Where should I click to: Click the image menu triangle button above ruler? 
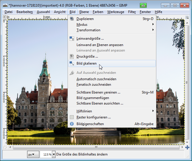(5, 17)
